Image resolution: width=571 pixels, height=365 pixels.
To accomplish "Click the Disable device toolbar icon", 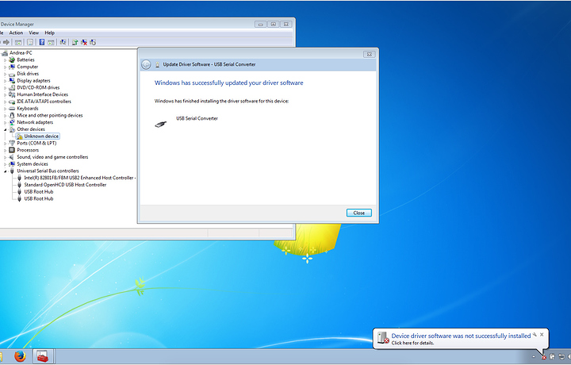I will point(93,43).
